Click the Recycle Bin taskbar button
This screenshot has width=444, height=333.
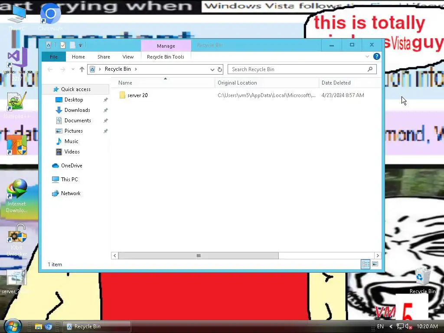click(x=96, y=326)
